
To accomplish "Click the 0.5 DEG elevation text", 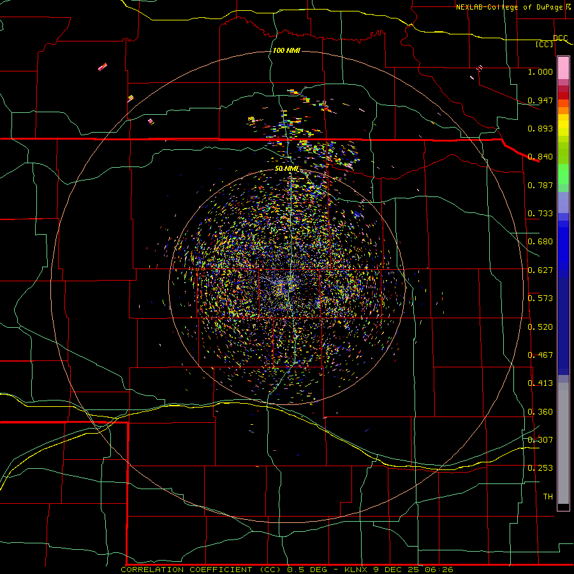I will pyautogui.click(x=306, y=570).
